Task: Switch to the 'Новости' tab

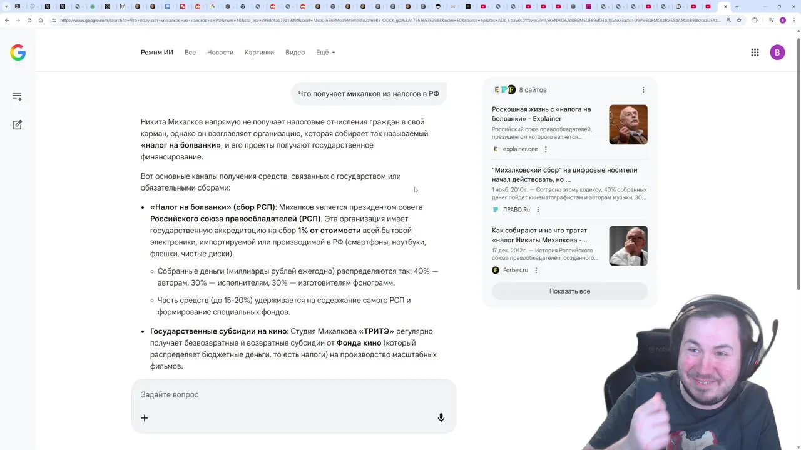Action: point(220,52)
